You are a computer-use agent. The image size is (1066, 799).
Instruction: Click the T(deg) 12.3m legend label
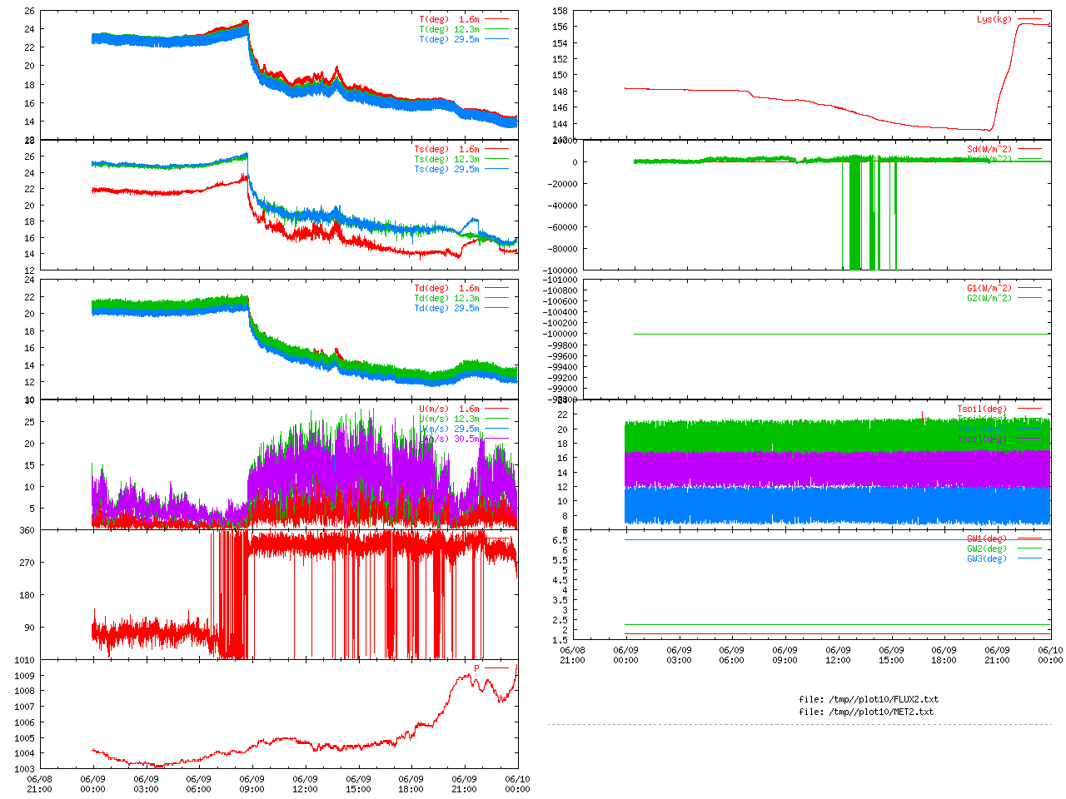point(449,29)
